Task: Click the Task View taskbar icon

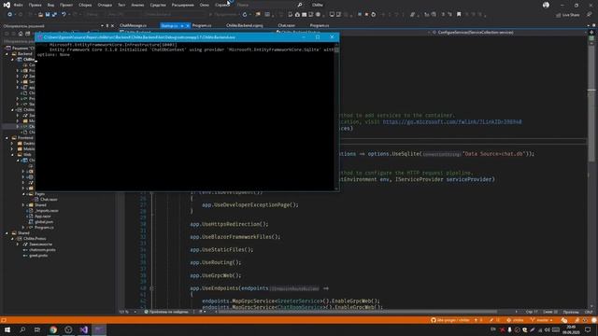Action: (37, 329)
